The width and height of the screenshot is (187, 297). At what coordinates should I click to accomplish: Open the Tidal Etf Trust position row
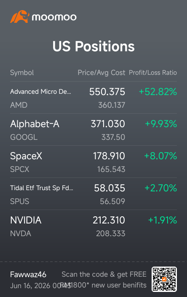point(93,194)
